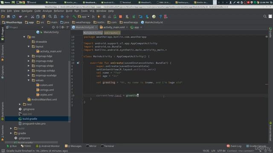
Task: Click the red Stop button icon
Action: coord(120,17)
